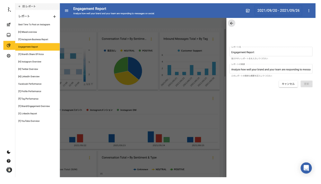Open the settings gear in left sidebar

point(9,56)
